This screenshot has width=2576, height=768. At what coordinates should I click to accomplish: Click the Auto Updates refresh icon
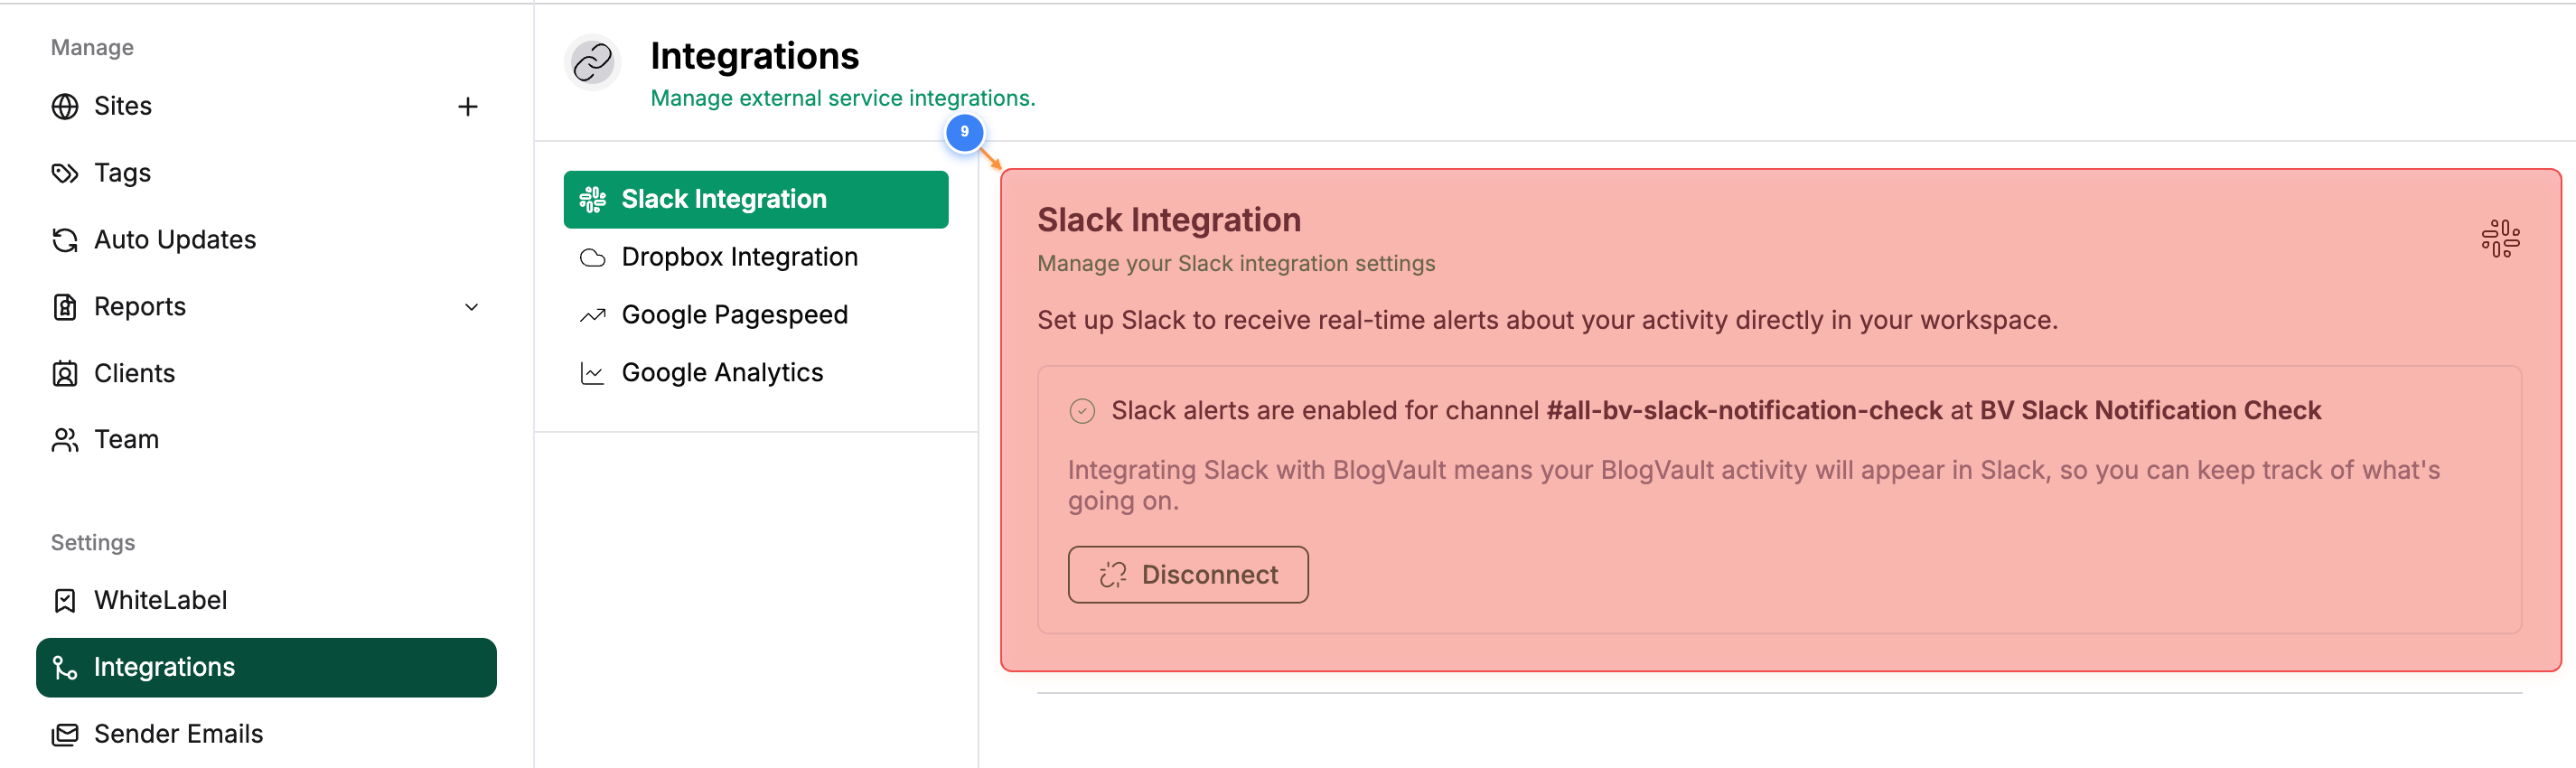[65, 240]
